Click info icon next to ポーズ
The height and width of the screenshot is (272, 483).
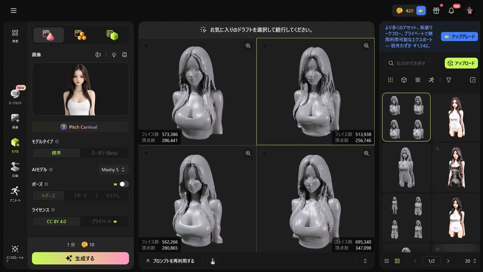(x=46, y=184)
